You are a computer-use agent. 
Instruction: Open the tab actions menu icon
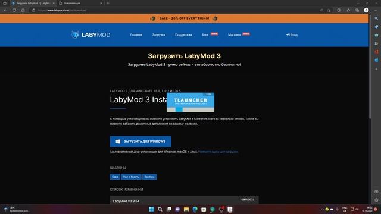(5, 3)
